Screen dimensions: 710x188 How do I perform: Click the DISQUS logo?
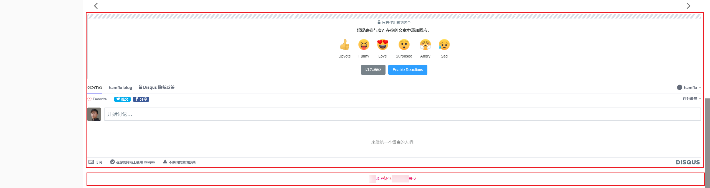tap(688, 162)
